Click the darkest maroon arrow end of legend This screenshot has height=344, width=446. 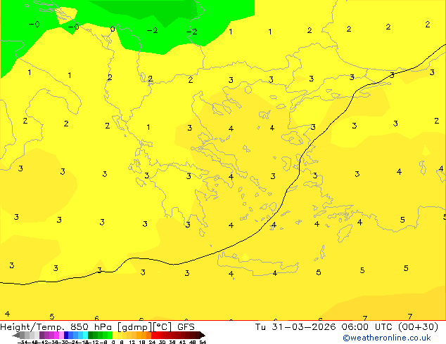point(203,335)
